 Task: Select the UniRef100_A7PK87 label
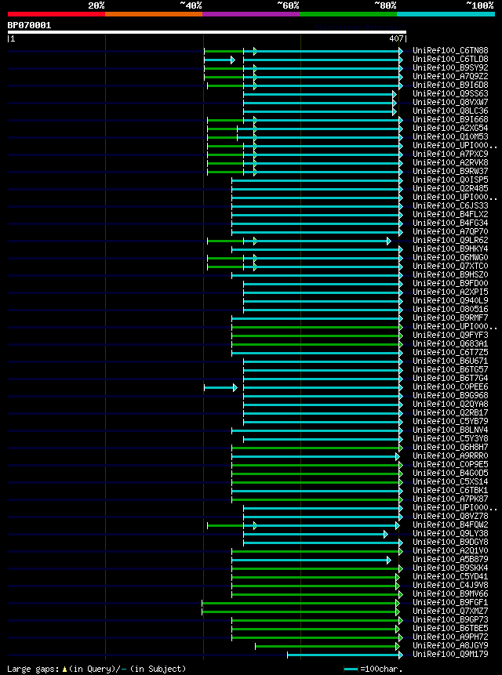click(x=450, y=499)
